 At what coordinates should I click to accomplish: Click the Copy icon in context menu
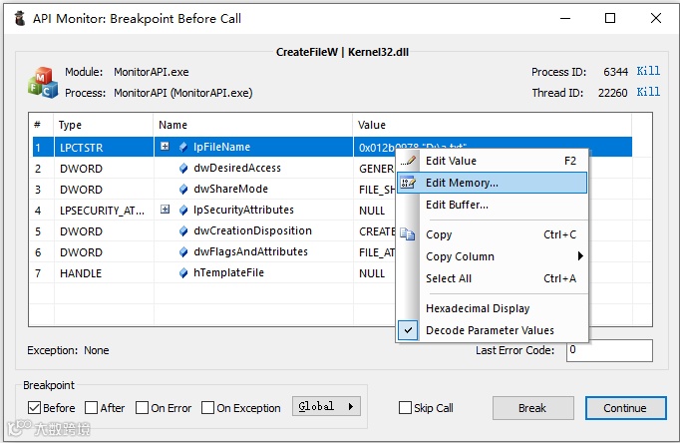click(x=408, y=234)
